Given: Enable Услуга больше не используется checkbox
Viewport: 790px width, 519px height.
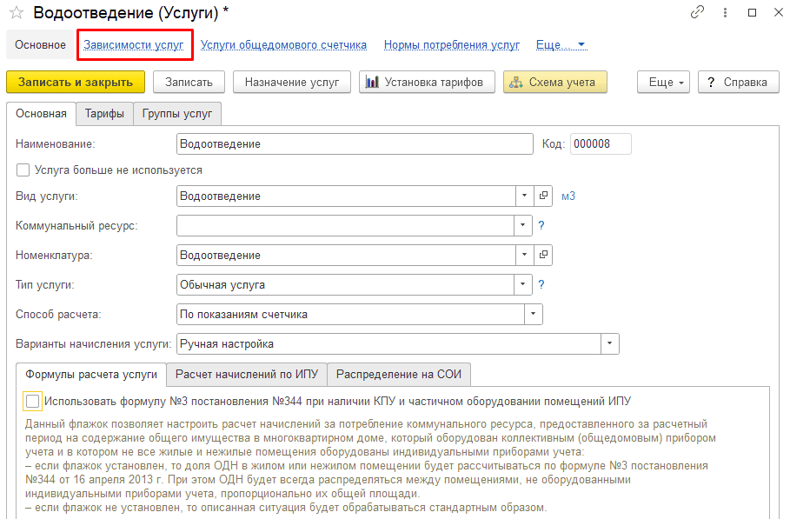Looking at the screenshot, I should 23,170.
